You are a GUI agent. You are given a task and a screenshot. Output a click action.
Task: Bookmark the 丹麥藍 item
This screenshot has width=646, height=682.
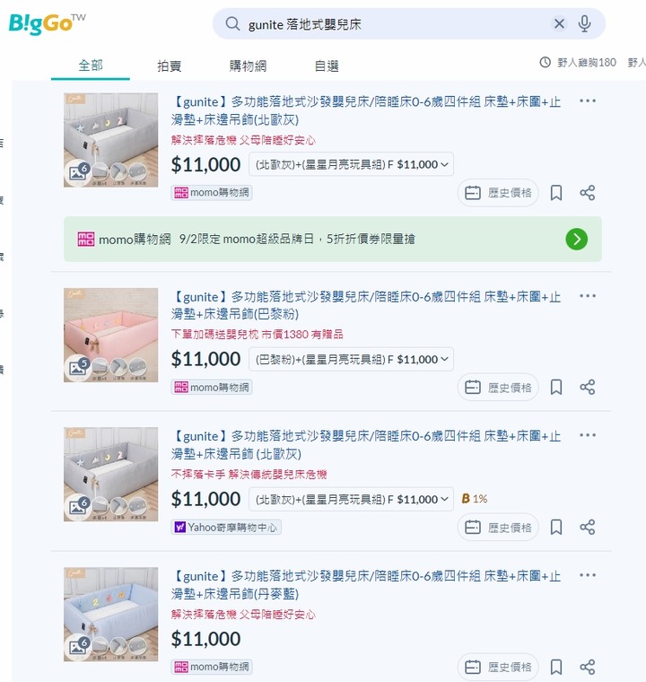pos(556,667)
